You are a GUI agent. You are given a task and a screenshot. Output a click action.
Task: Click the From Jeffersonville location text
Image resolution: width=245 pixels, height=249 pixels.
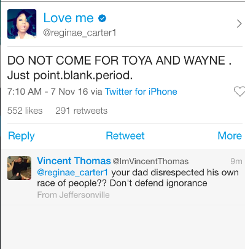(x=73, y=195)
